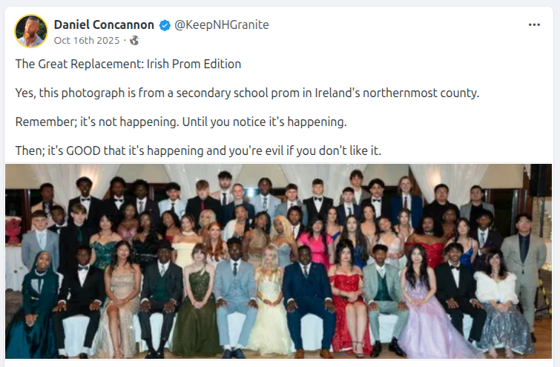Open the @KeepNHGranite handle link
This screenshot has height=367, width=560.
click(221, 25)
